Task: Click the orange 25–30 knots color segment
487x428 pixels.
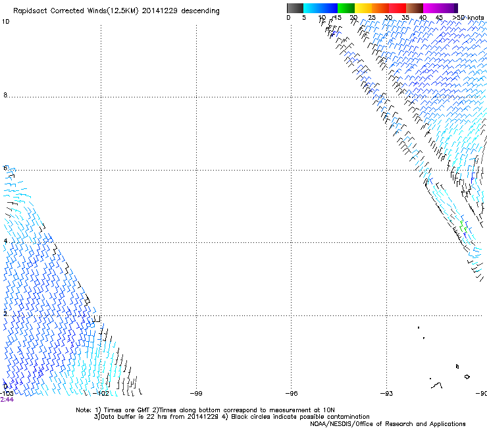Action: tap(380, 8)
